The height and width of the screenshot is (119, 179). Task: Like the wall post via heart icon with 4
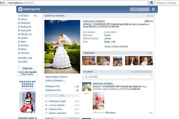(150, 113)
